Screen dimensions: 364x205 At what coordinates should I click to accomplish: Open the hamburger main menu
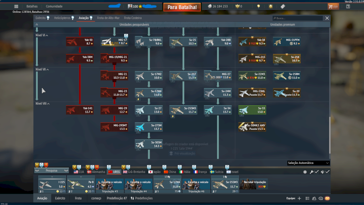(16, 6)
